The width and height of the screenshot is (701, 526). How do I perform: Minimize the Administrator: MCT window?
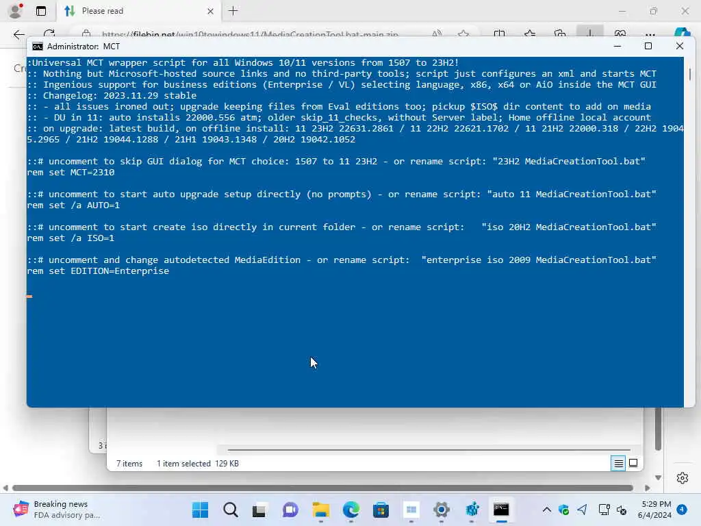coord(617,46)
